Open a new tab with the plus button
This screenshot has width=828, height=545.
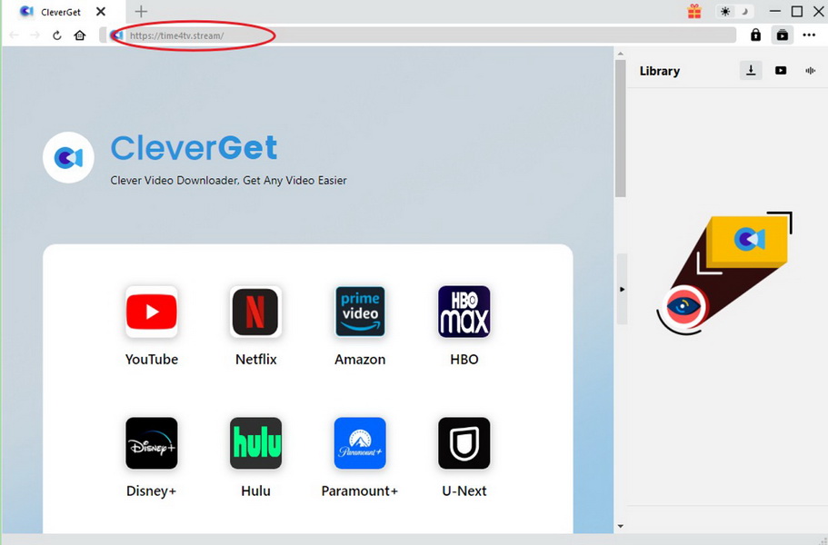[x=141, y=12]
